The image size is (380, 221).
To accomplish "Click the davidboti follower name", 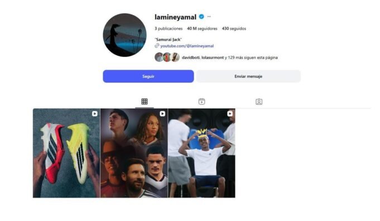I will [x=191, y=57].
